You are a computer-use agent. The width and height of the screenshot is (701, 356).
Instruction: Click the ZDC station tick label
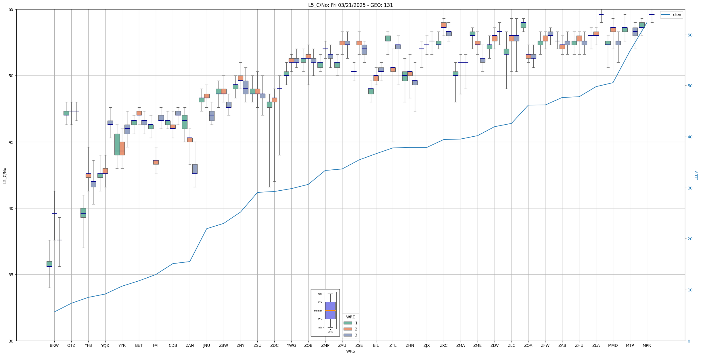click(274, 346)
